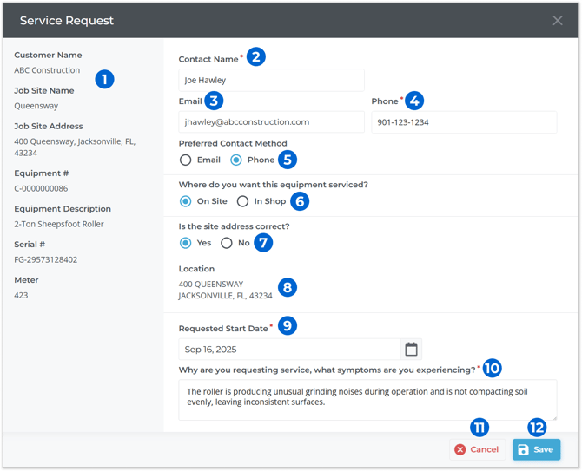Open the calendar date picker icon
This screenshot has width=582, height=471.
411,350
